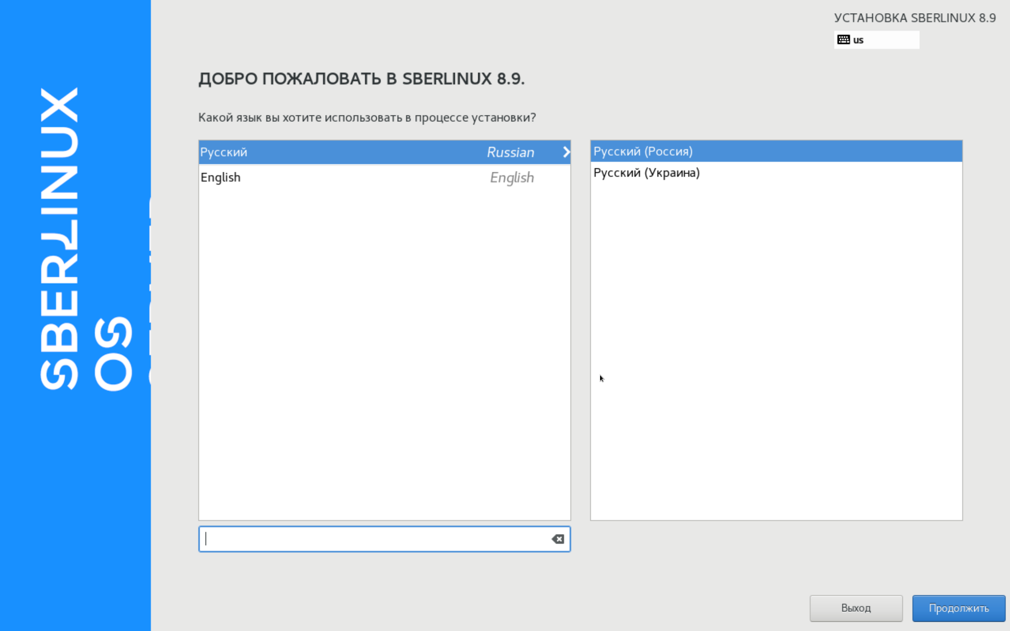
Task: Click the search field clear icon
Action: click(558, 539)
